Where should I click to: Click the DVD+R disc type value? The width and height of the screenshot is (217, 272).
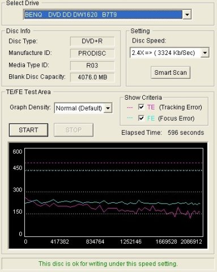point(92,41)
